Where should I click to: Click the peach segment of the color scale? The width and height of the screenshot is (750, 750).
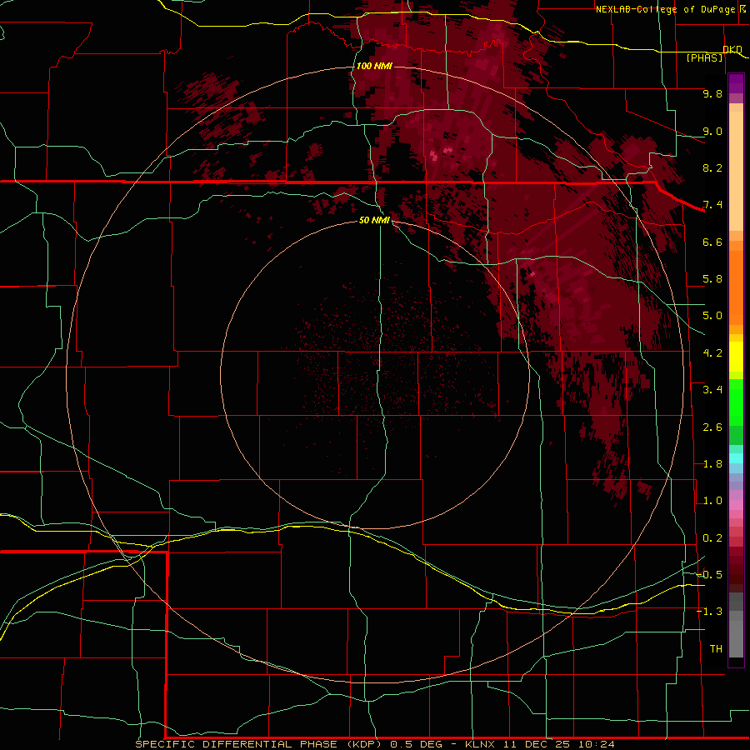(x=736, y=171)
